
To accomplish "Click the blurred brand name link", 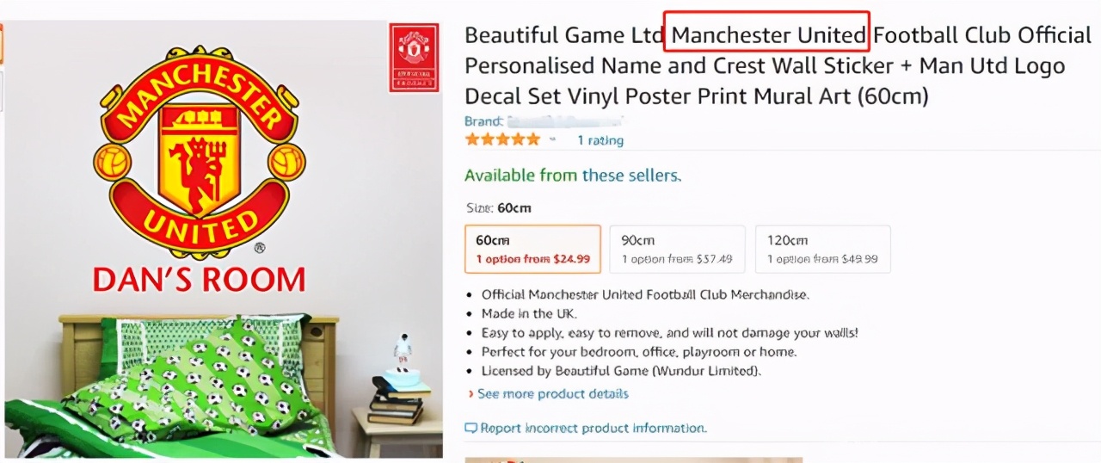I will point(565,121).
